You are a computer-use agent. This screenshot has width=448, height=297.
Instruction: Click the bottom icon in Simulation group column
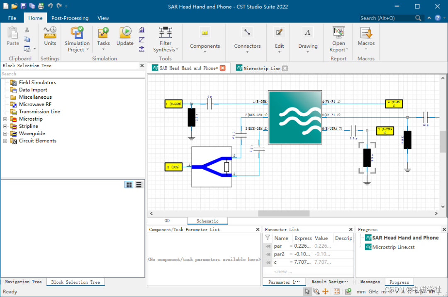pyautogui.click(x=142, y=49)
